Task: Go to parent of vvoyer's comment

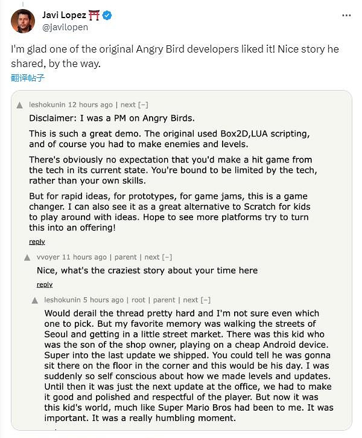Action: click(126, 257)
